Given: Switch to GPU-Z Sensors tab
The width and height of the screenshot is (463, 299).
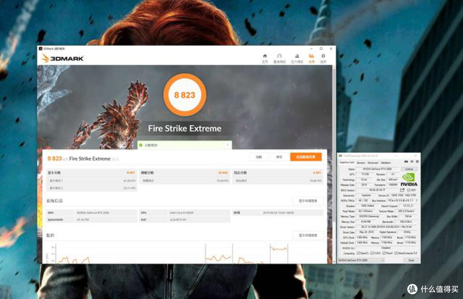Looking at the screenshot, I should (x=361, y=163).
